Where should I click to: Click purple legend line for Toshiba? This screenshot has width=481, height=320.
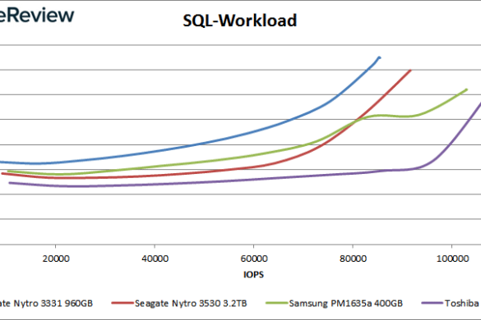(x=432, y=303)
